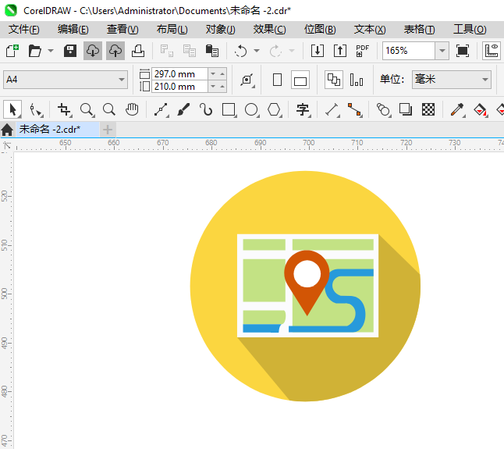504x449 pixels.
Task: Open the A4 page size dropdown
Action: click(66, 80)
